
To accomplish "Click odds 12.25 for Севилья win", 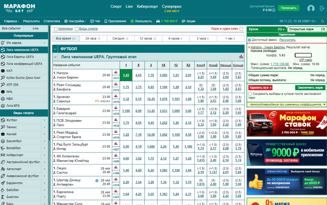I will (151, 99).
